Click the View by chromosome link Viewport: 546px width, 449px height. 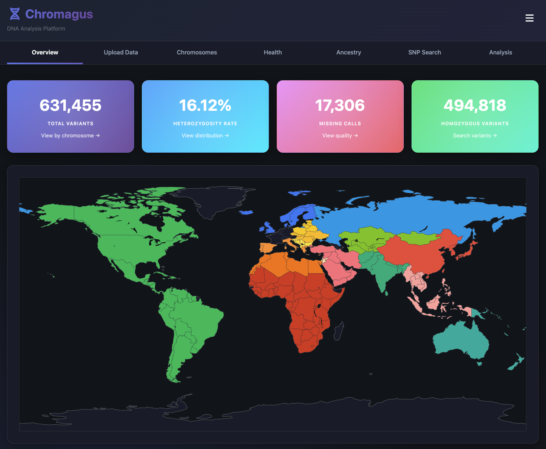click(70, 135)
